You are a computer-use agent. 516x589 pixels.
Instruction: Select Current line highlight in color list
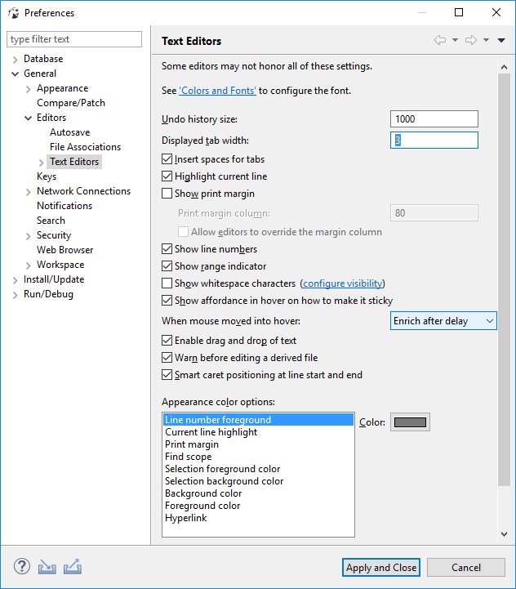click(258, 432)
